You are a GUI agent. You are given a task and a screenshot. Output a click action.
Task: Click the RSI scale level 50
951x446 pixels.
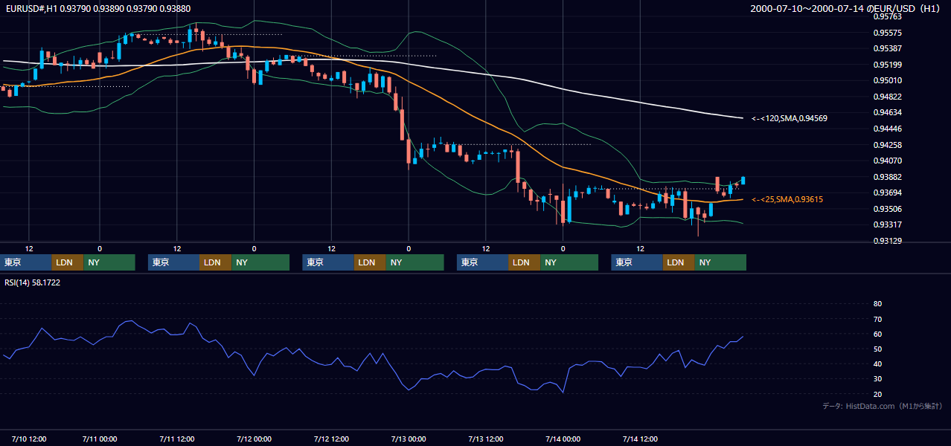point(877,349)
